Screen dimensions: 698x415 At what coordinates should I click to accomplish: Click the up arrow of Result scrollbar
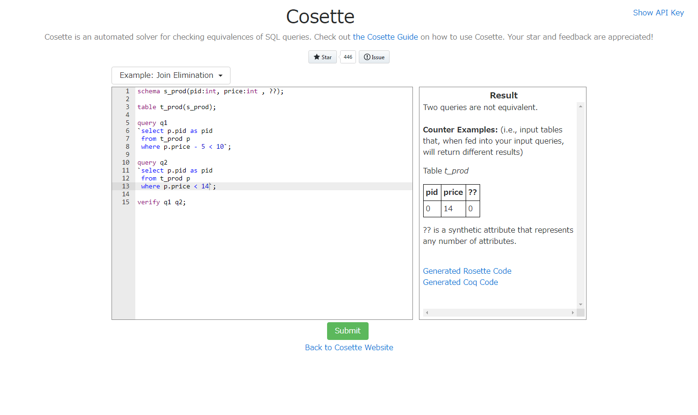point(580,107)
